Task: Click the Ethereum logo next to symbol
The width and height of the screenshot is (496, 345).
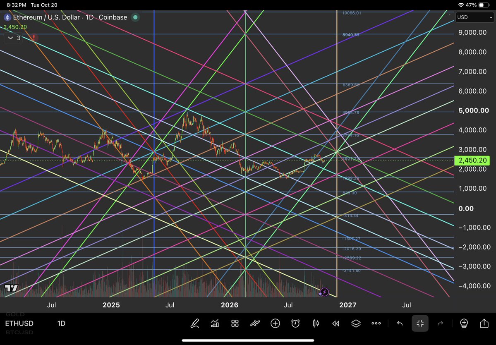Action: 7,17
